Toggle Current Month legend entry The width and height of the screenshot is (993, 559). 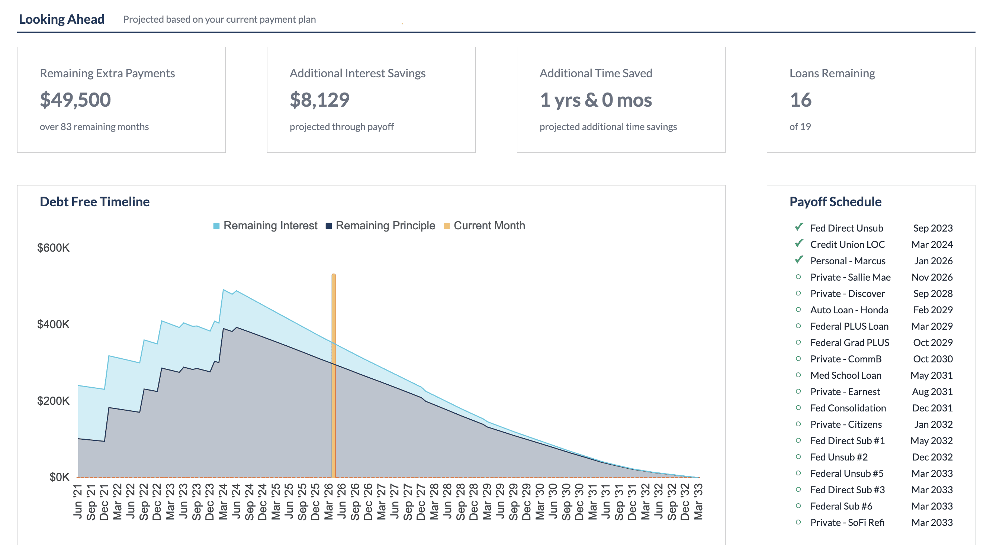pos(489,226)
